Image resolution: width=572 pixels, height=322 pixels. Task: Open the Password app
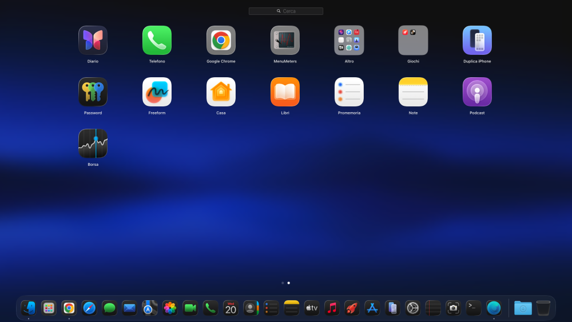pyautogui.click(x=93, y=92)
